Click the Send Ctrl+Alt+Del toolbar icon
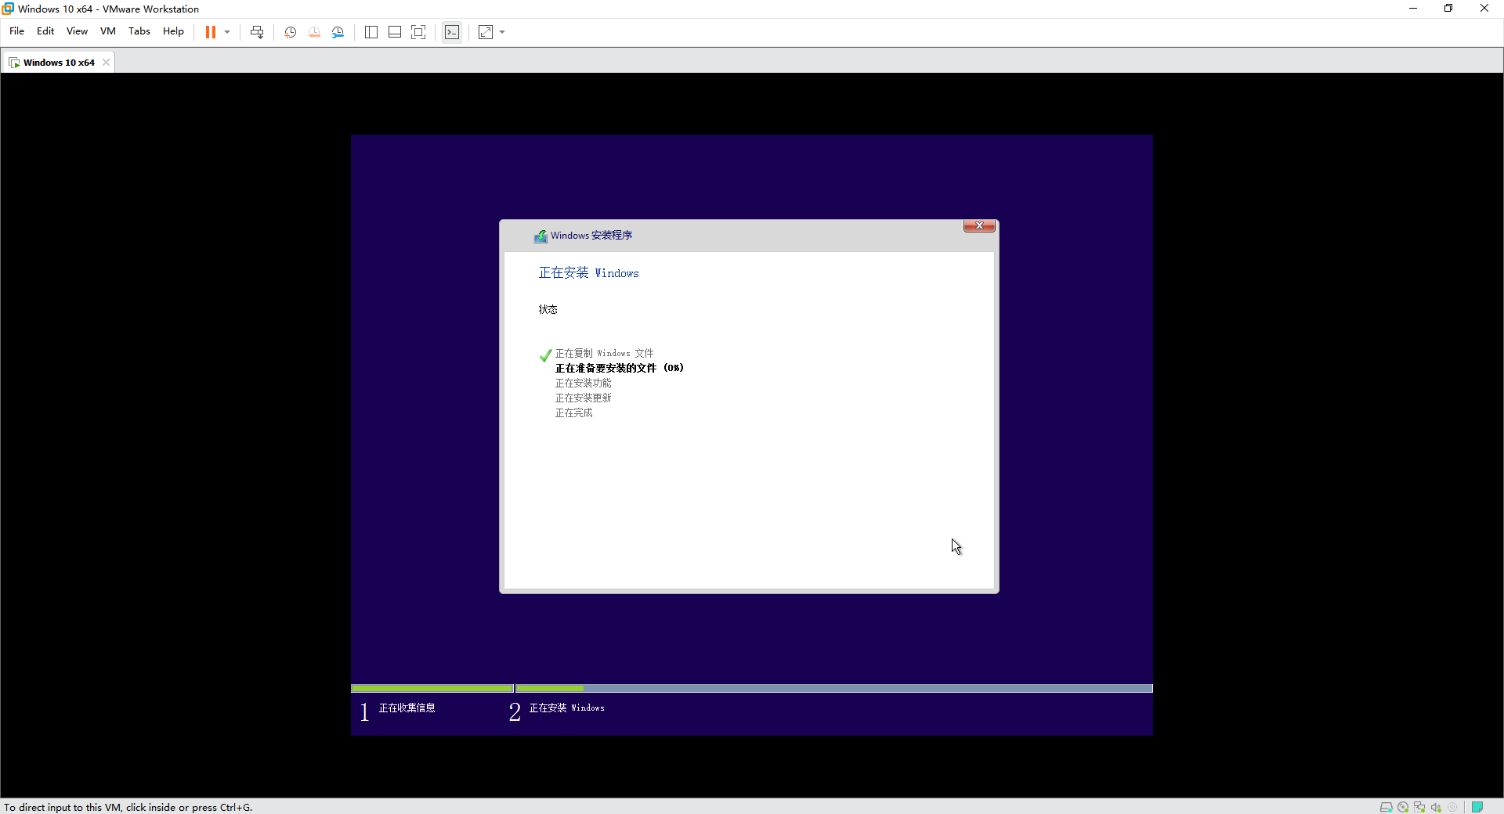Image resolution: width=1504 pixels, height=814 pixels. tap(257, 32)
